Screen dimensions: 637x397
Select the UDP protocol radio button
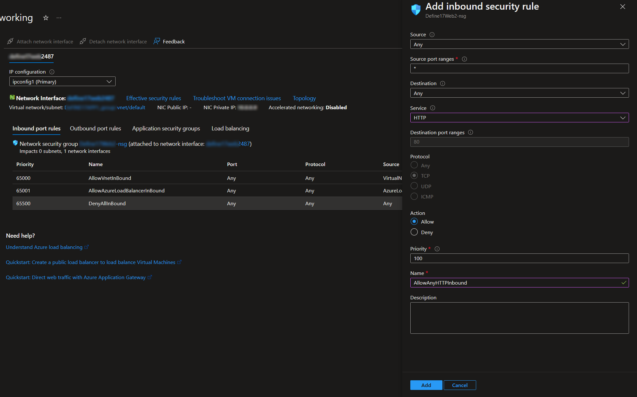pyautogui.click(x=414, y=186)
